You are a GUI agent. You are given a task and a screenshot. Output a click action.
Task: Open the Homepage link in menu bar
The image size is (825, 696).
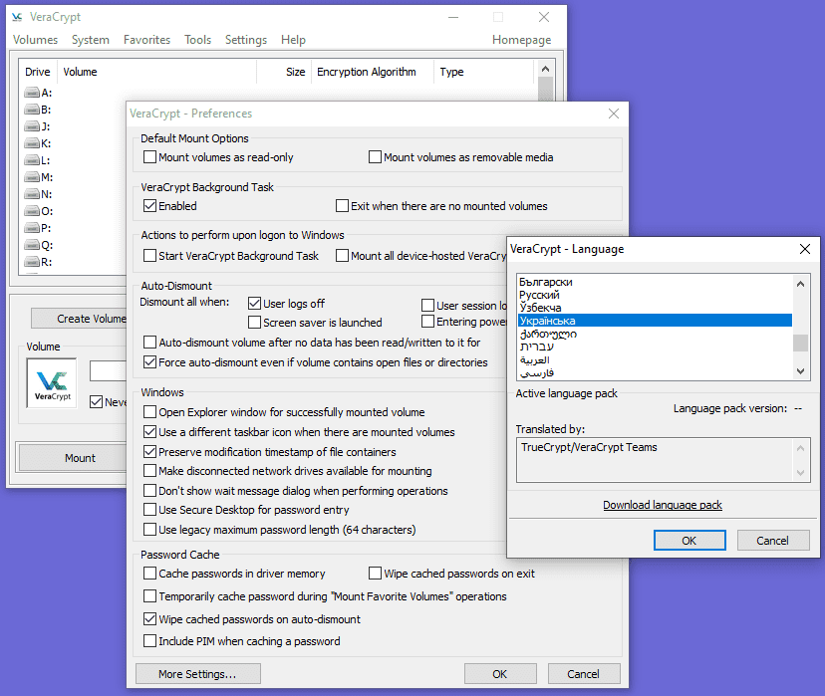pyautogui.click(x=521, y=40)
